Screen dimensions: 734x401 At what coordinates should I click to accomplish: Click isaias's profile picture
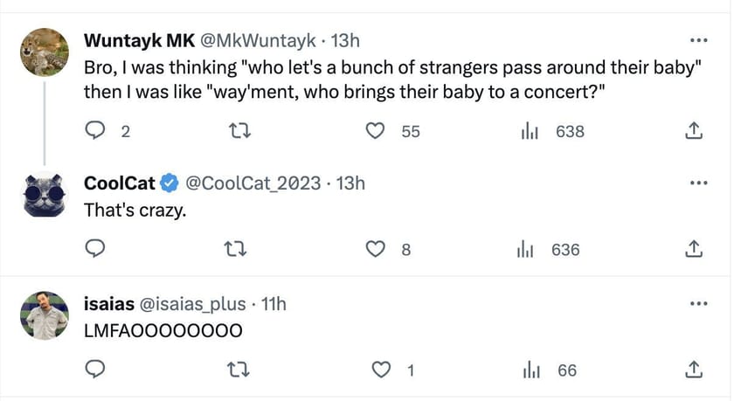point(44,315)
